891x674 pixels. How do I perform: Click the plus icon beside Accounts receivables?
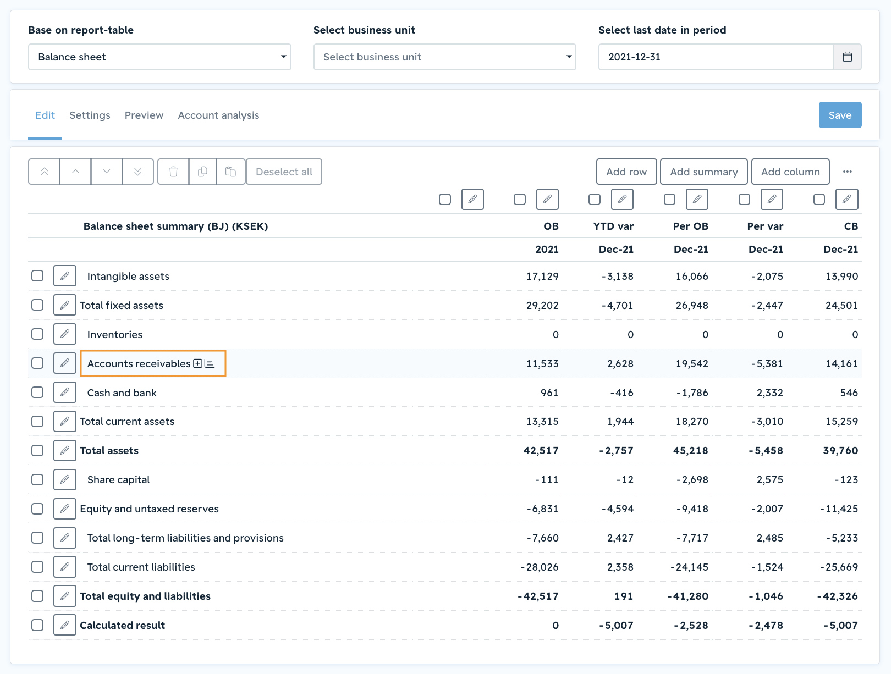[198, 363]
